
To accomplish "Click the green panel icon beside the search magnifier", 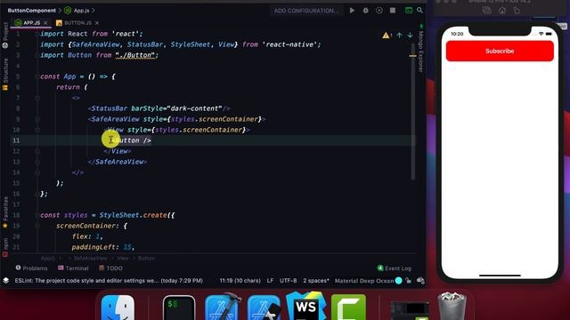I will (409, 11).
